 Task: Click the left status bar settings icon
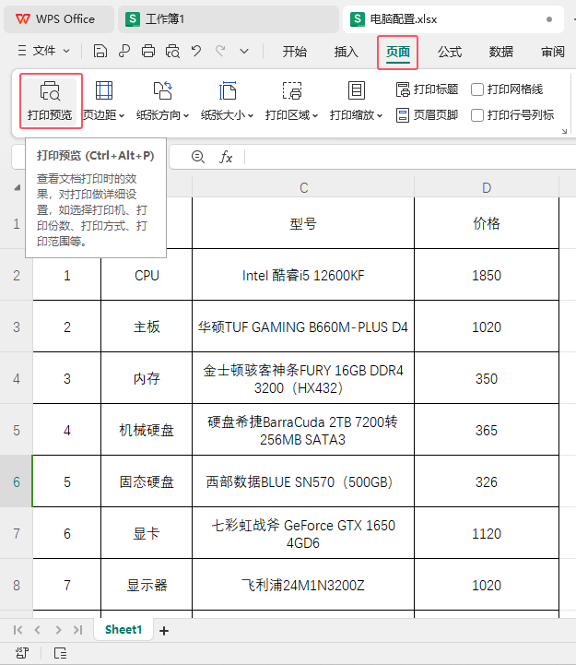coord(22,653)
